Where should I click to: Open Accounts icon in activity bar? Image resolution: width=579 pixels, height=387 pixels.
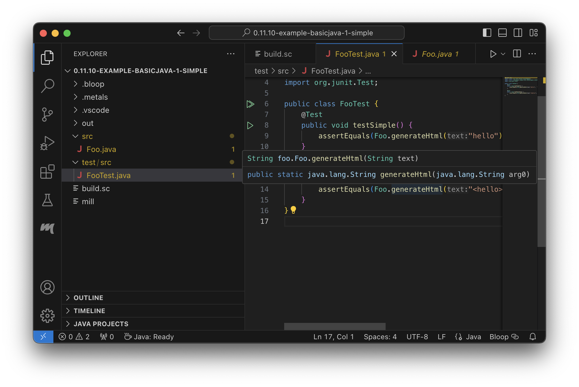click(x=47, y=287)
